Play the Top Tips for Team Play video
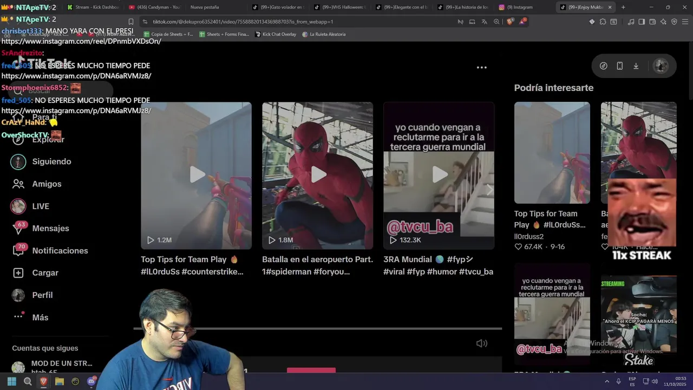The height and width of the screenshot is (390, 693). [x=197, y=175]
